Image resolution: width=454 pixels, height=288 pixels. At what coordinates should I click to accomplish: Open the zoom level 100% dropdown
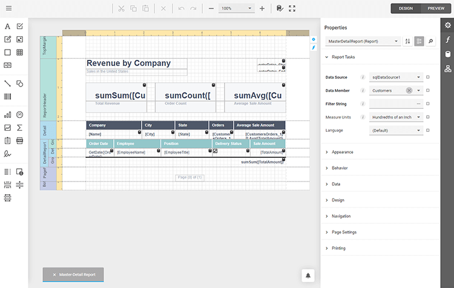[236, 8]
